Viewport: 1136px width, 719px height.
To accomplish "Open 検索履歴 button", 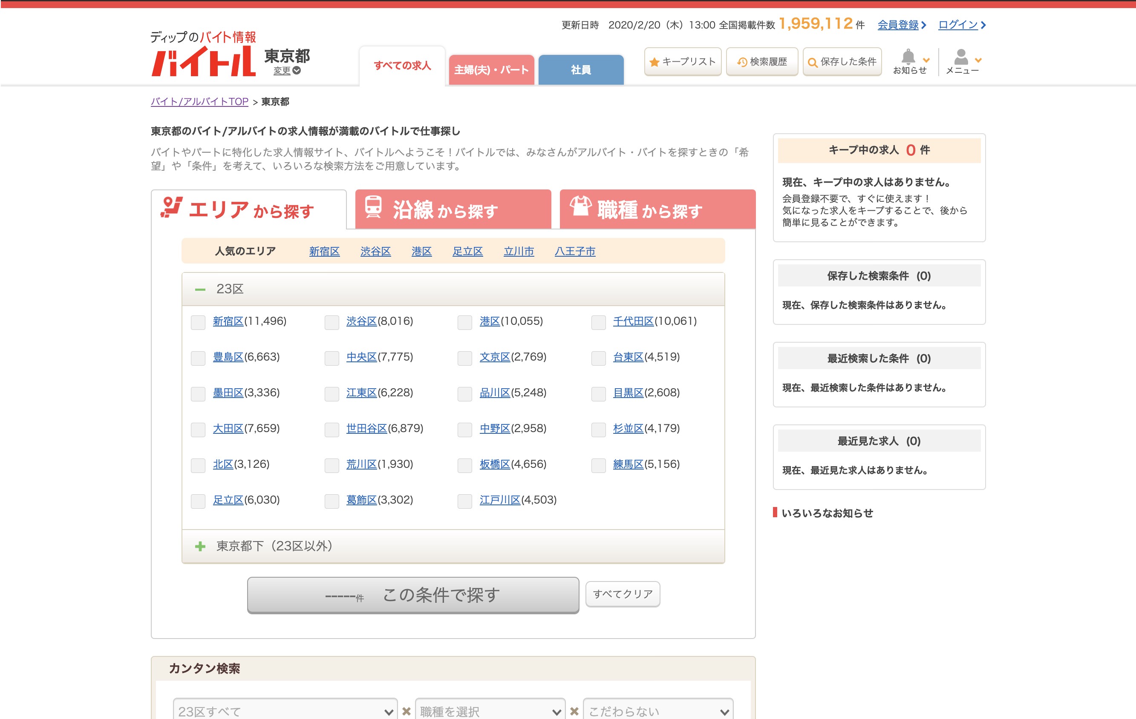I will [x=762, y=62].
